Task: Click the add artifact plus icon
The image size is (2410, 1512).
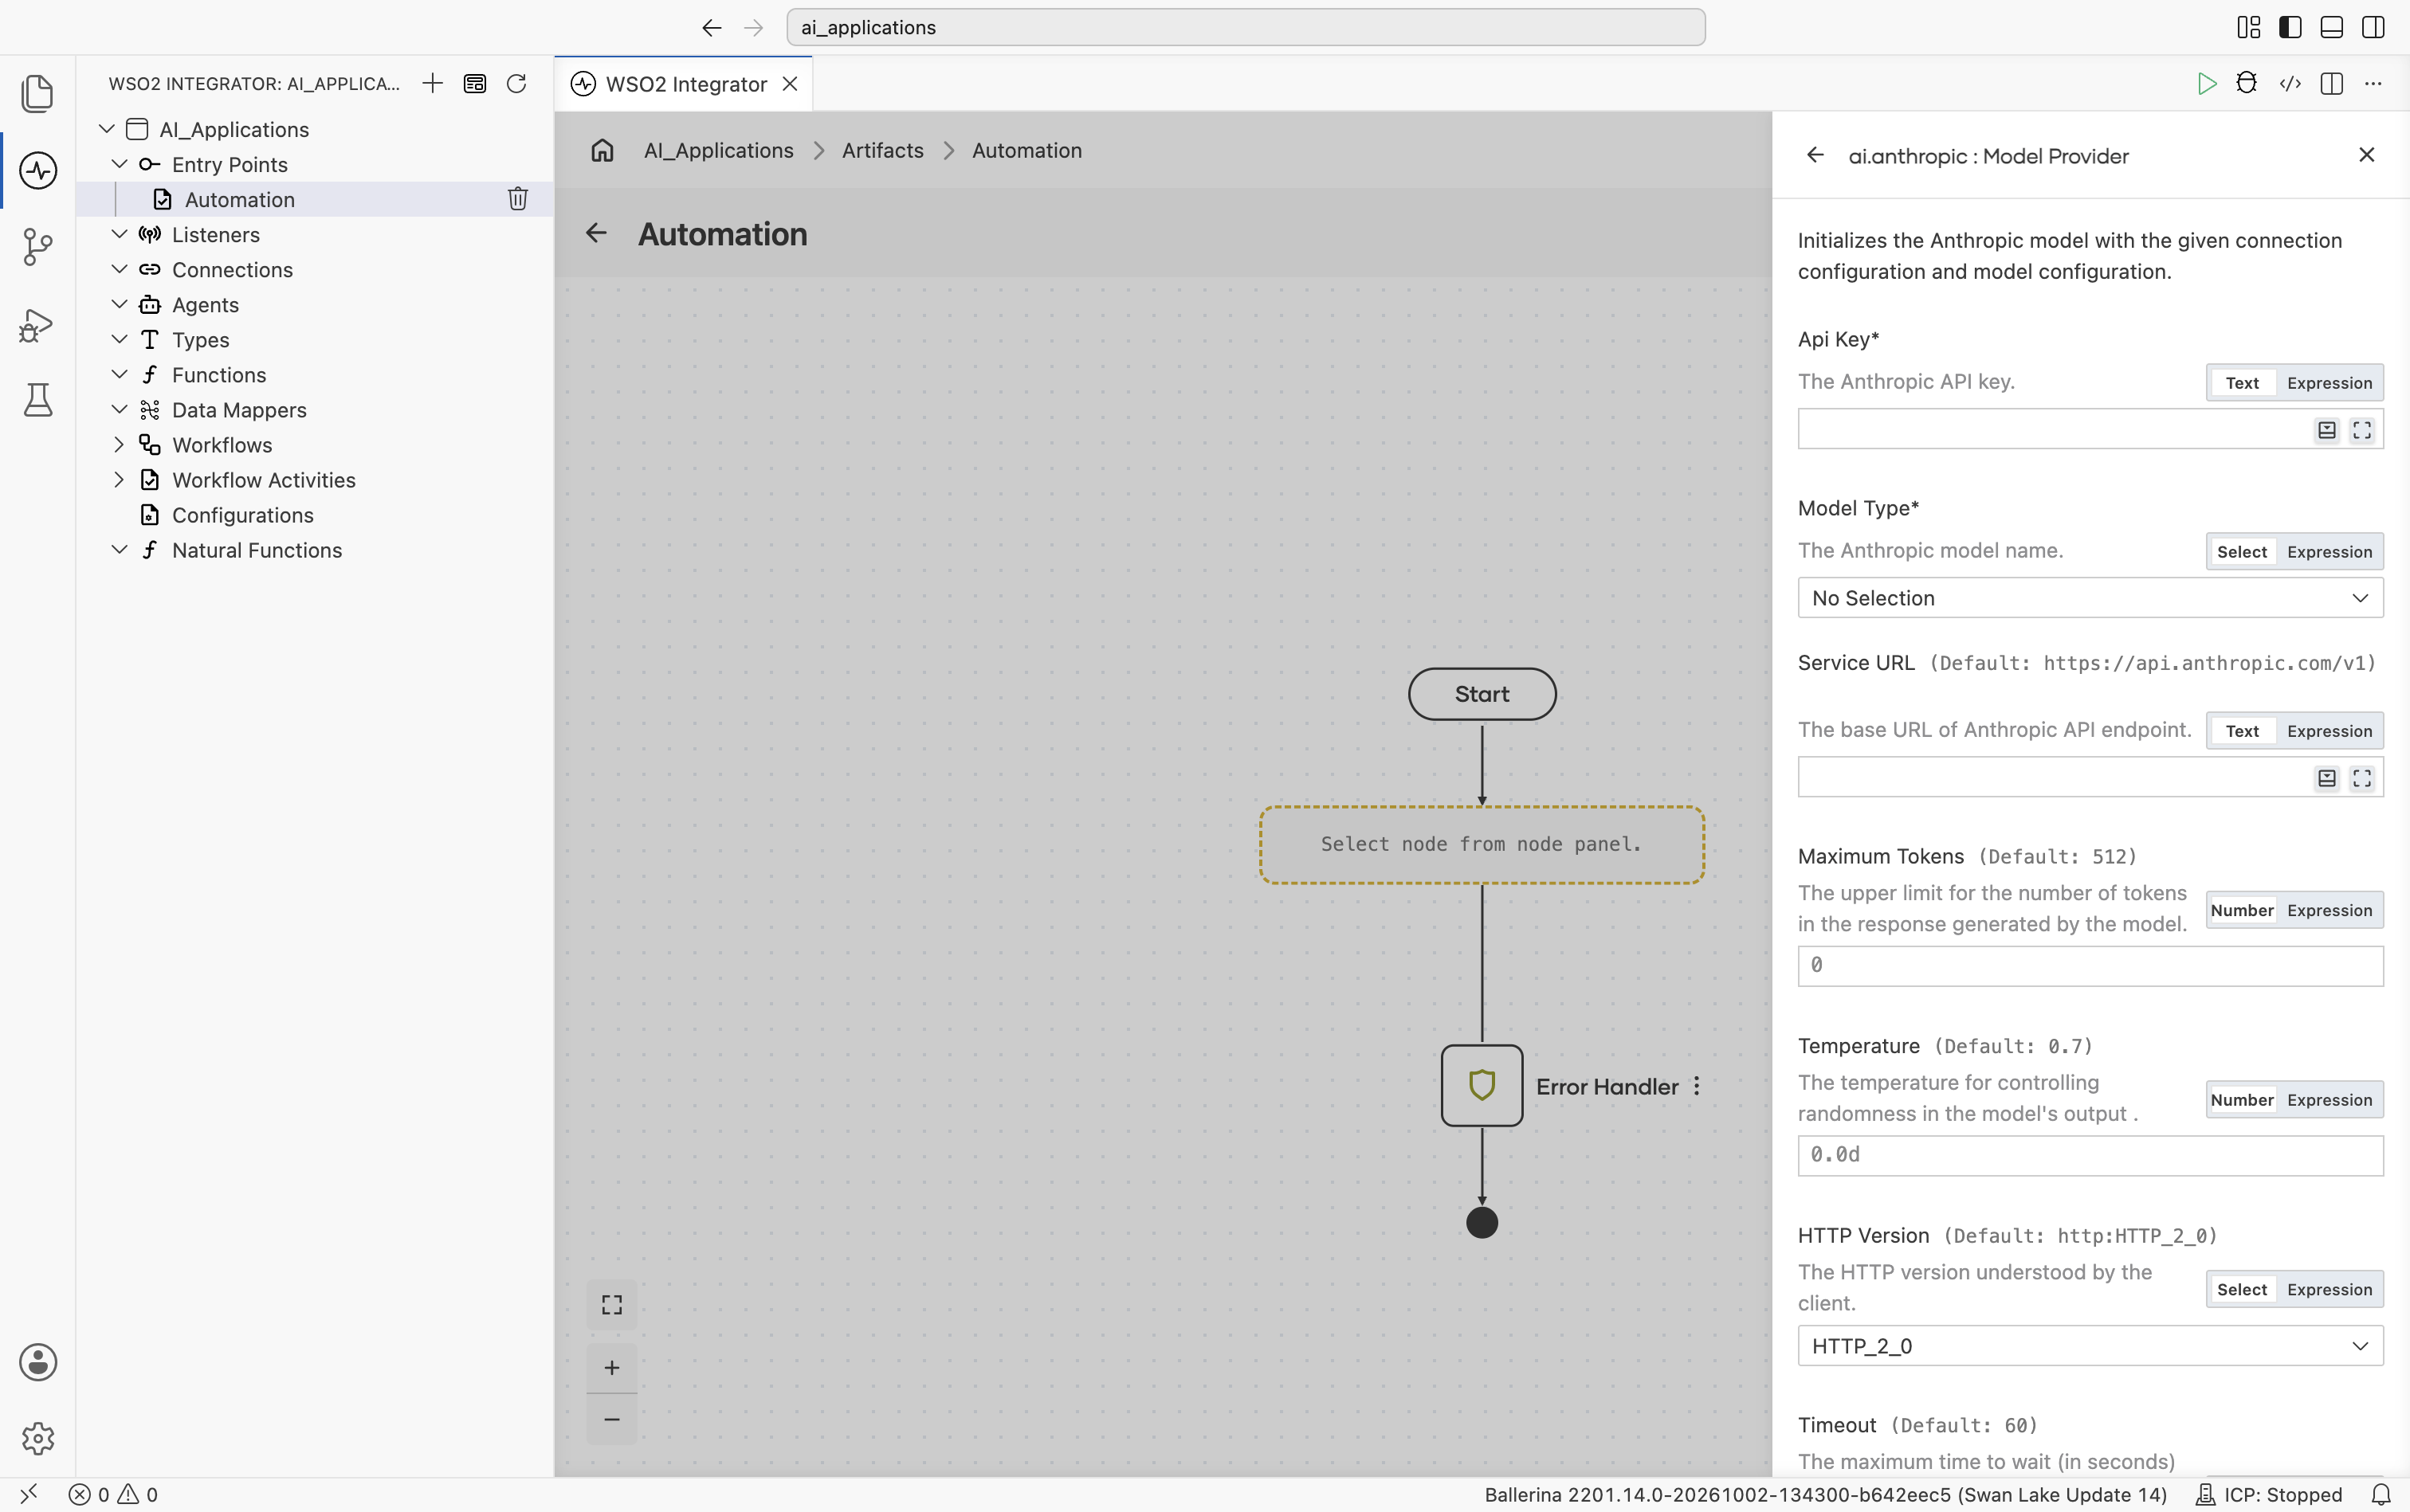Action: 432,83
